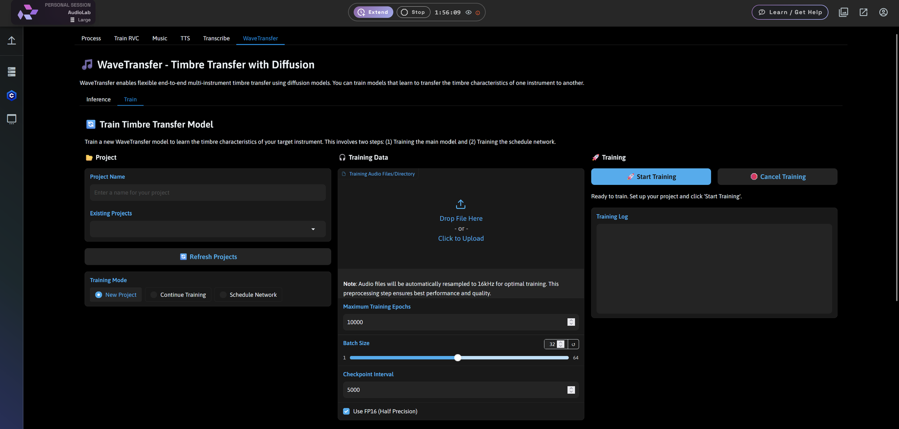This screenshot has width=899, height=429.
Task: Toggle the Use FP16 (Half Precision) checkbox
Action: pyautogui.click(x=347, y=411)
